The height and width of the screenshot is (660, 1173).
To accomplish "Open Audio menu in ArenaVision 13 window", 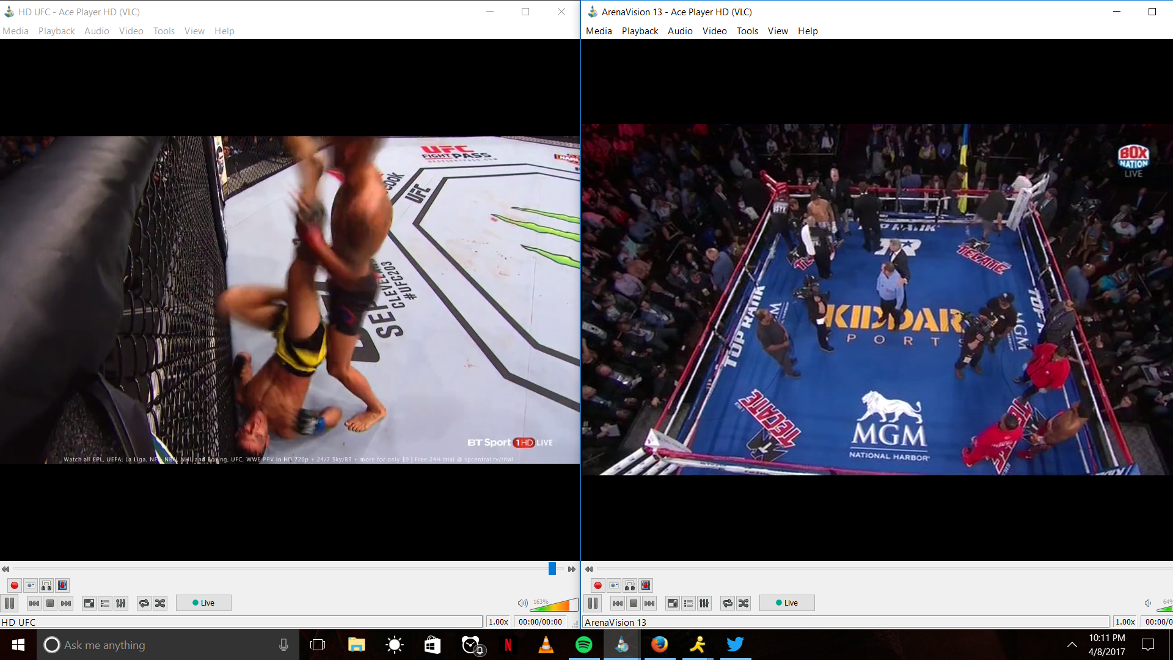I will tap(680, 31).
